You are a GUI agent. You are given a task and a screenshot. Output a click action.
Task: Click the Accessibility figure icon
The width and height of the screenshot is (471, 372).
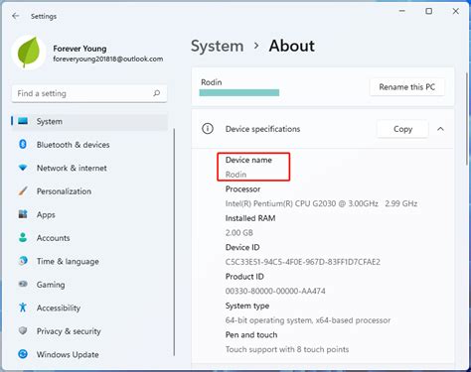point(23,308)
